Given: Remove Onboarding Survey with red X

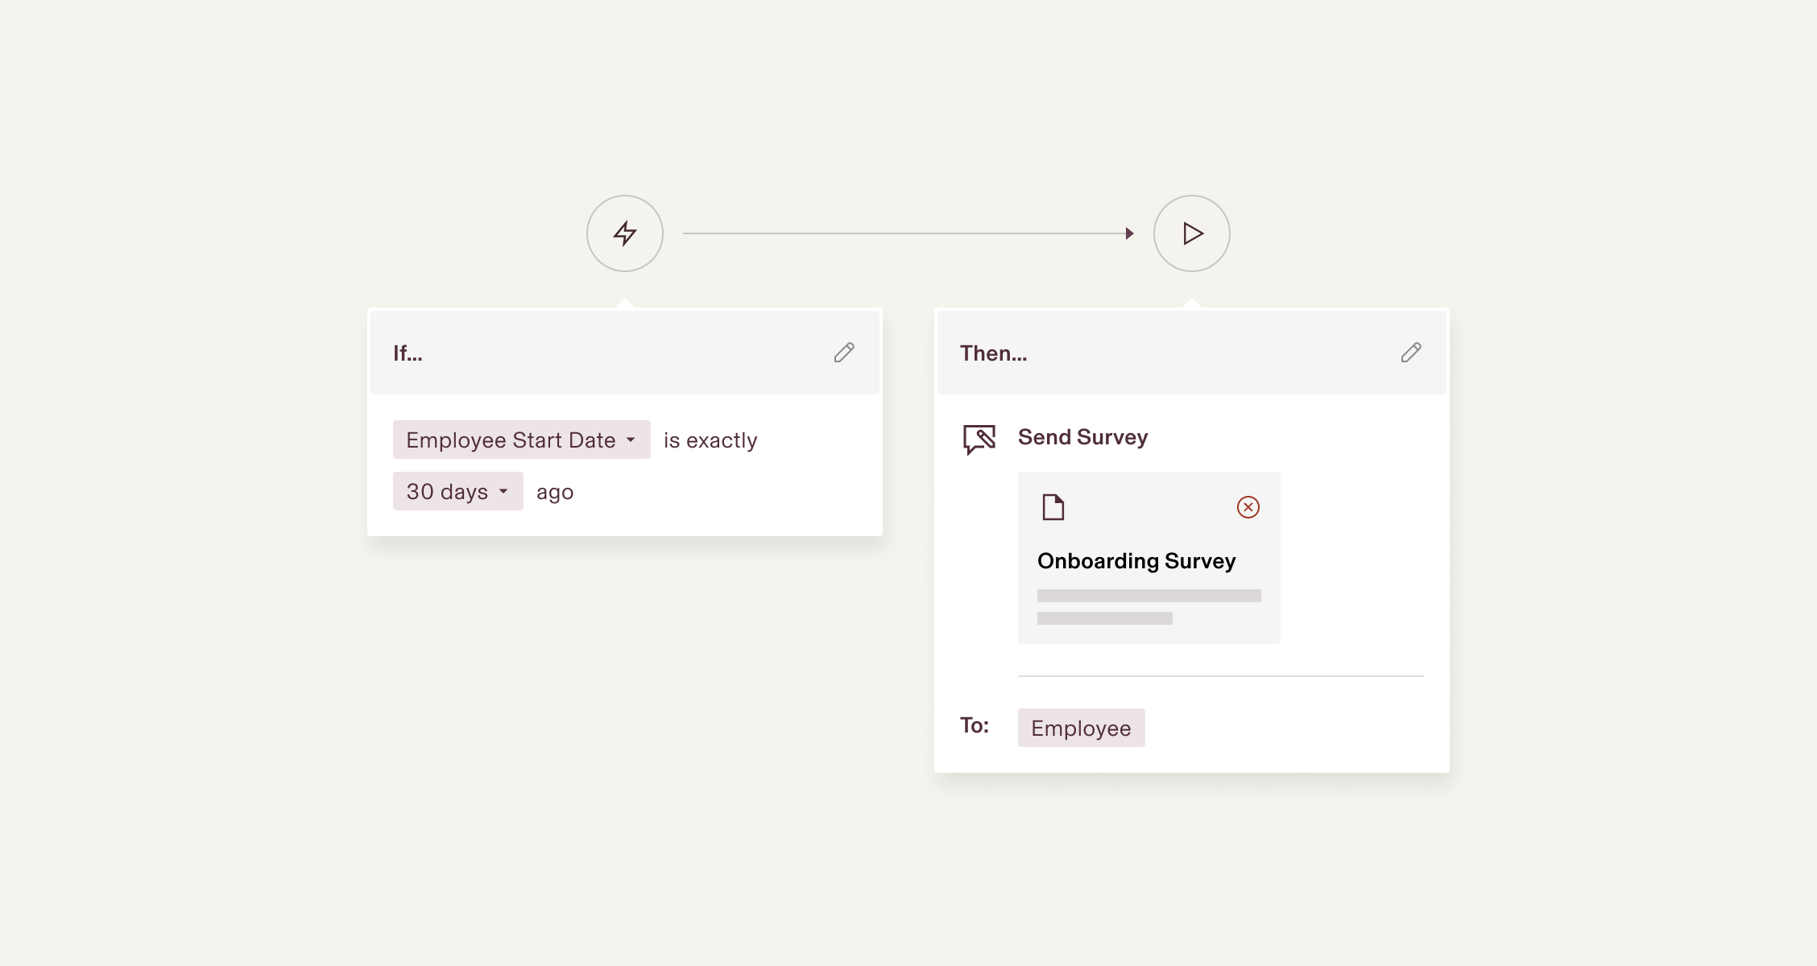Looking at the screenshot, I should point(1248,507).
